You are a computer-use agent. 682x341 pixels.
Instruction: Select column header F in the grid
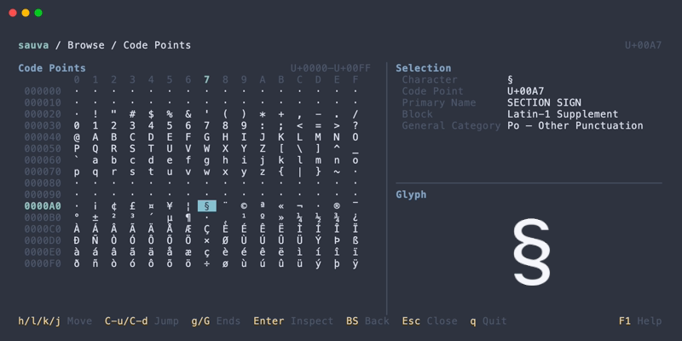[x=355, y=79]
